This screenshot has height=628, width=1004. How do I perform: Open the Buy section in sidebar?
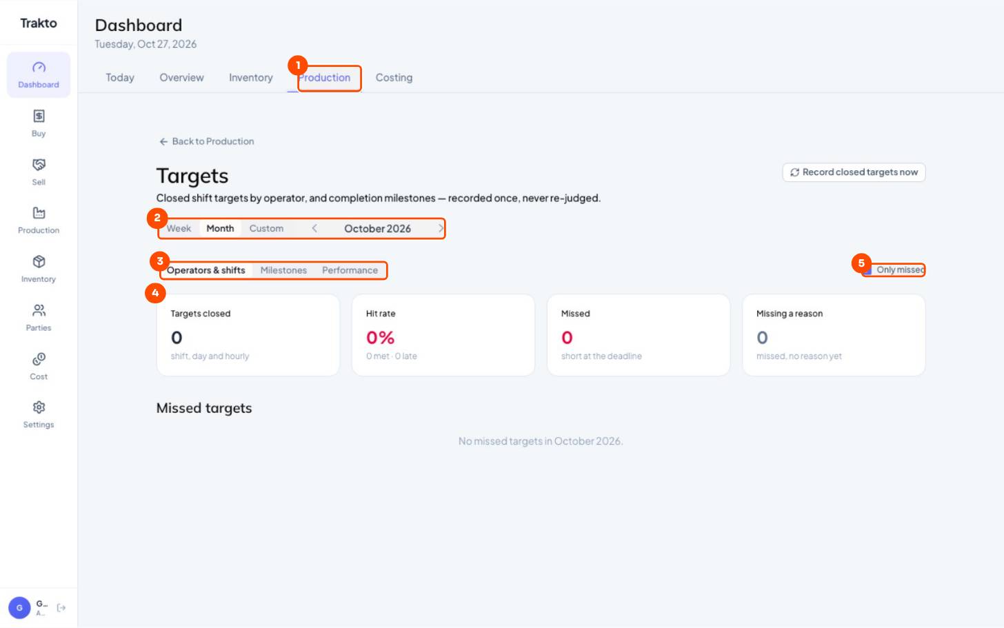(x=39, y=123)
